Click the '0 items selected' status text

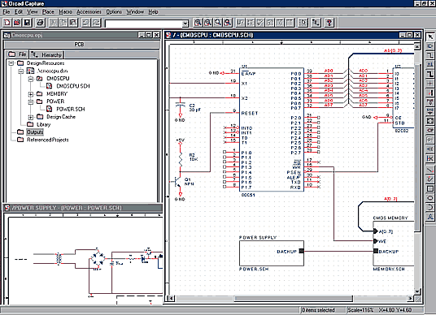point(318,310)
